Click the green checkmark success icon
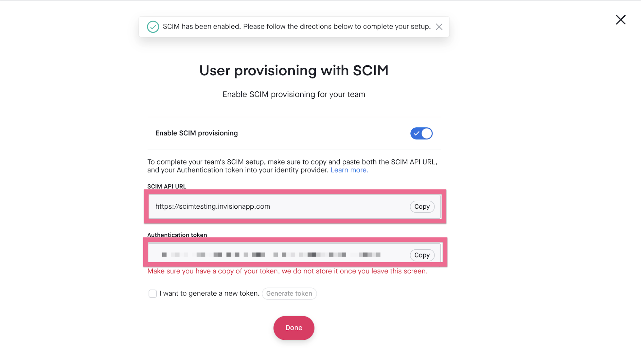Screen dimensions: 641x360 point(153,26)
